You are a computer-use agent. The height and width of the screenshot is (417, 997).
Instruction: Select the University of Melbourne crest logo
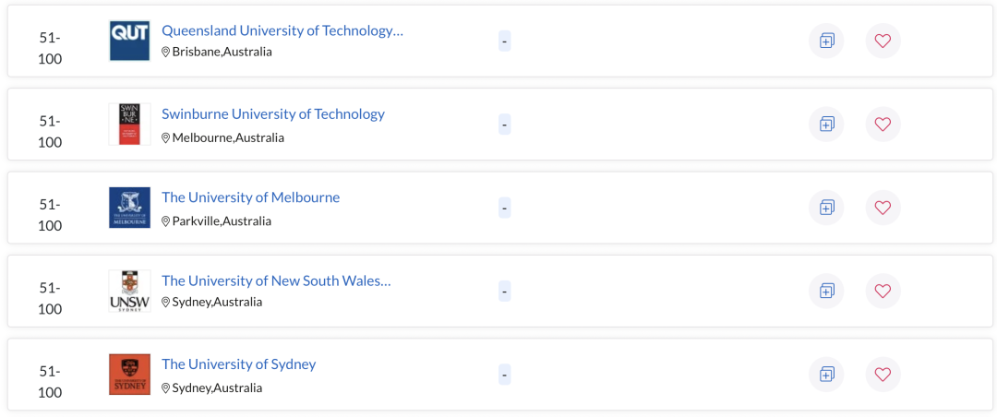pyautogui.click(x=130, y=208)
